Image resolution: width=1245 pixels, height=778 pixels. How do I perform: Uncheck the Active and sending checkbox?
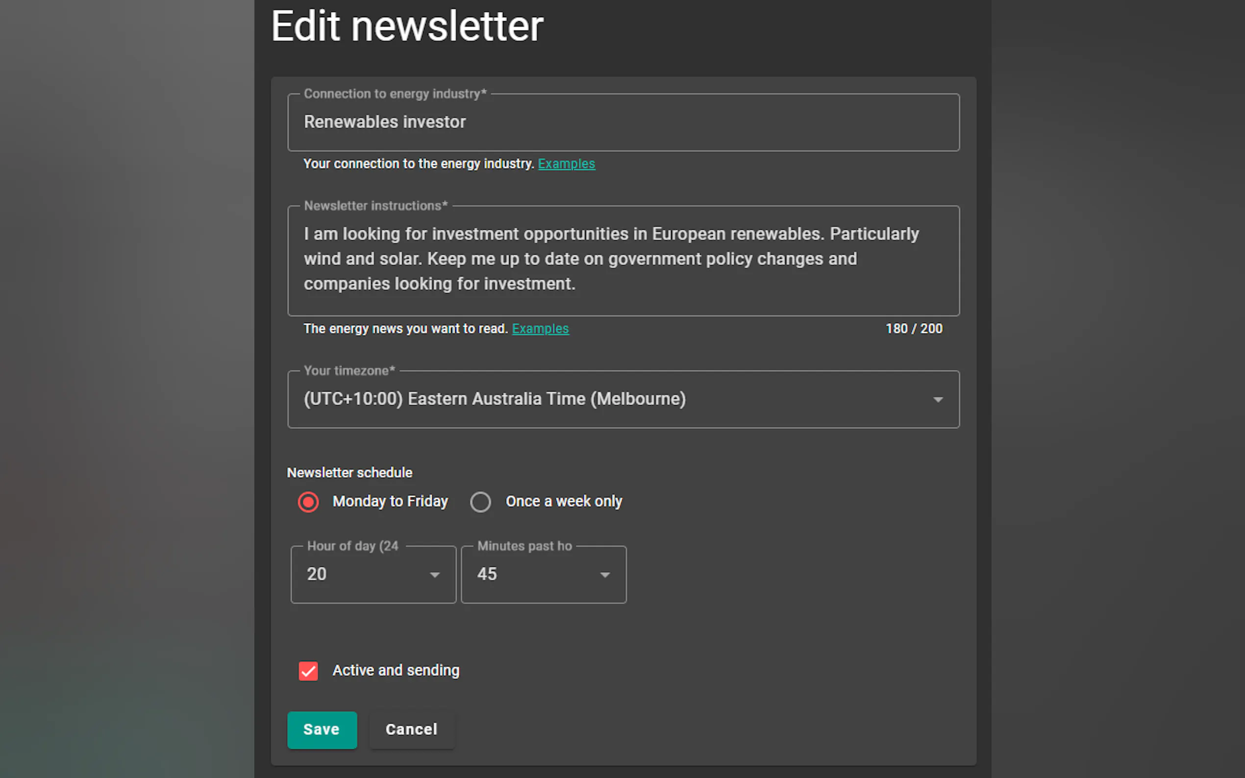click(x=308, y=671)
